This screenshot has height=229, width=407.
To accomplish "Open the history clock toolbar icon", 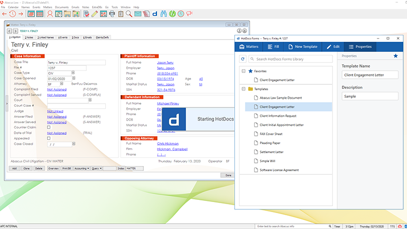I will tap(13, 14).
